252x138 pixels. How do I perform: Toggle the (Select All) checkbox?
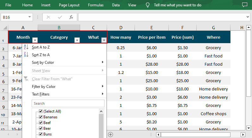[41, 111]
